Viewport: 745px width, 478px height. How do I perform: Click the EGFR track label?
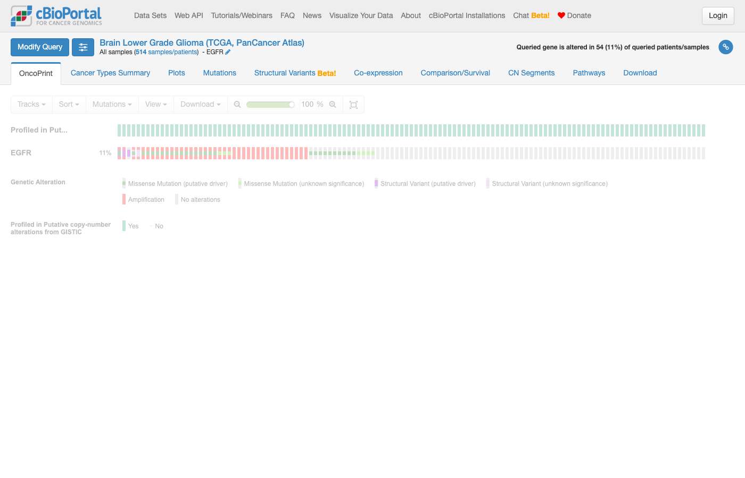click(x=21, y=153)
